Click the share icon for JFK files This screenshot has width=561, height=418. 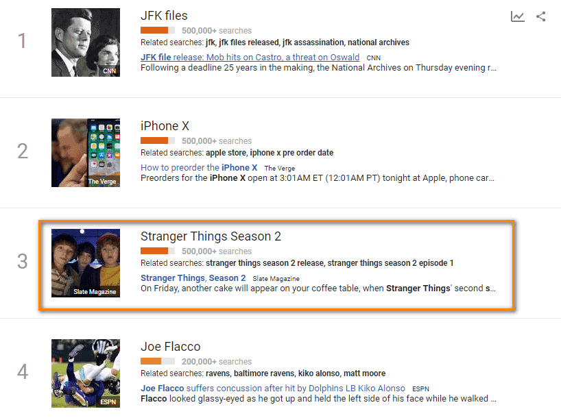point(540,16)
